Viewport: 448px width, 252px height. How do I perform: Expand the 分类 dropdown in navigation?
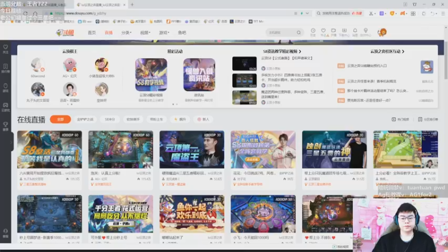tap(127, 32)
